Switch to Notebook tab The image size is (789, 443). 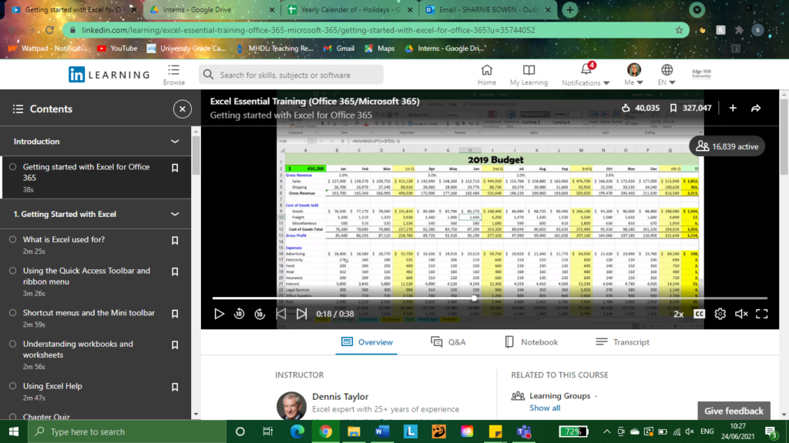click(x=532, y=342)
